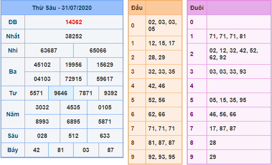Click the Đuôi column header
Image resolution: width=272 pixels, height=165 pixels.
coord(197,8)
